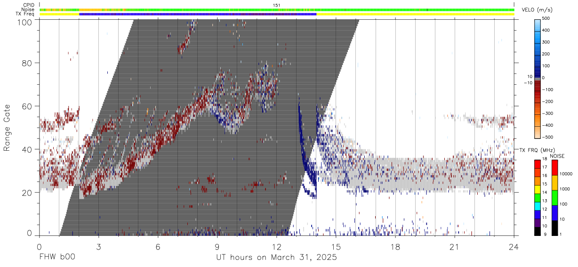The height and width of the screenshot is (267, 578).
Task: Click the '15' tick on the UT hours axis
Action: click(336, 246)
